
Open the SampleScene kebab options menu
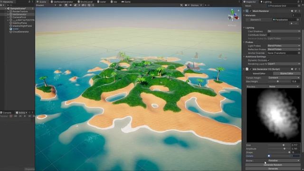click(x=33, y=9)
